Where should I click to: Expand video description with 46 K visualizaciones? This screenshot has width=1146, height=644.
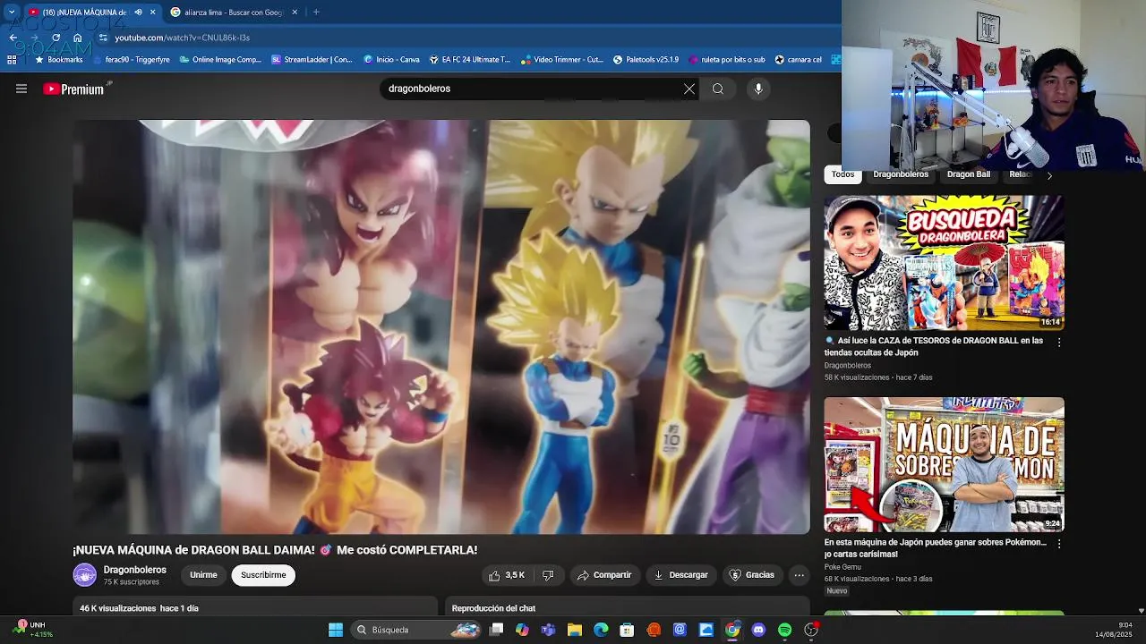(255, 608)
